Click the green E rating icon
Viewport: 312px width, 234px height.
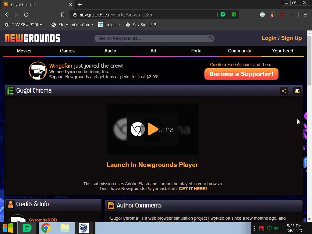pos(10,90)
